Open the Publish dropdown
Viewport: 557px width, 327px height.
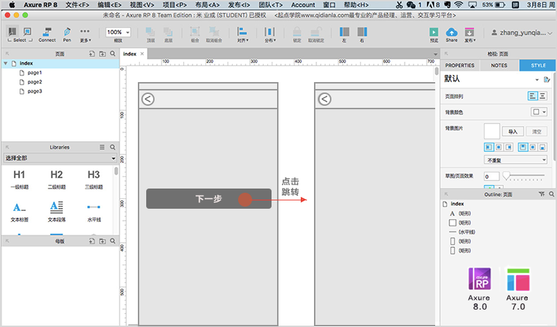469,35
